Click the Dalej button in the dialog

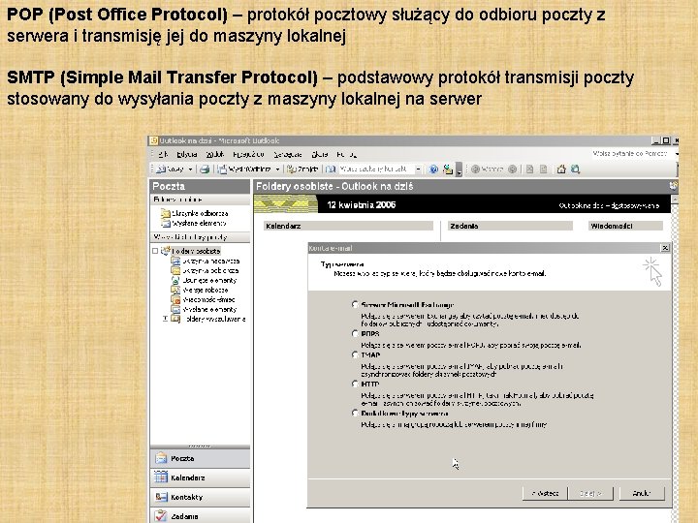pos(590,493)
